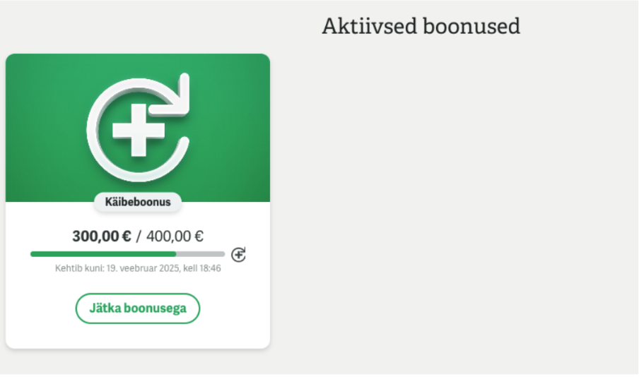Click the arrowhead on the large bonus icon

pos(180,90)
